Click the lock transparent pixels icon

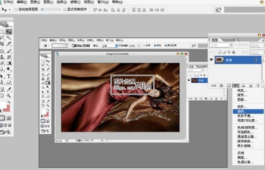[220, 52]
